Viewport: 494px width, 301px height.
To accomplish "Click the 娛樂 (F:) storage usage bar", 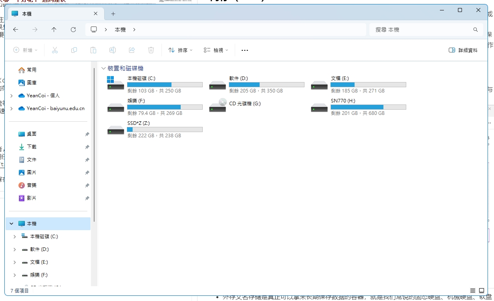I will click(165, 107).
